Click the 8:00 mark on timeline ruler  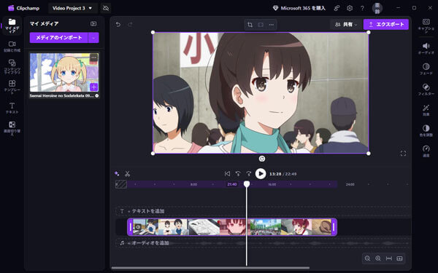[193, 184]
